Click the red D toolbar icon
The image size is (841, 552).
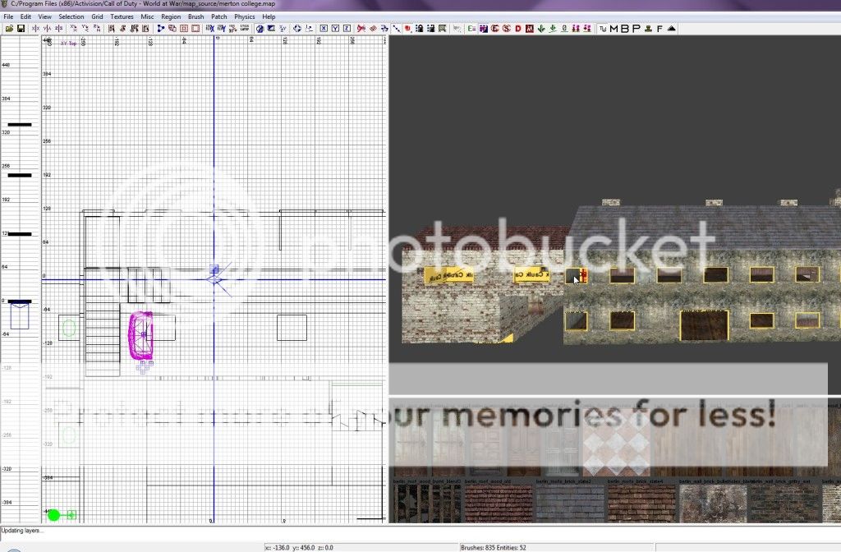(518, 29)
